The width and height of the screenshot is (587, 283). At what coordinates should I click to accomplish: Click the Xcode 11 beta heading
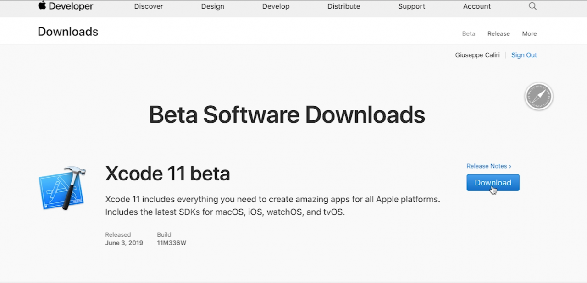pyautogui.click(x=167, y=174)
